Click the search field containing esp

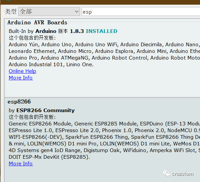pyautogui.click(x=141, y=12)
